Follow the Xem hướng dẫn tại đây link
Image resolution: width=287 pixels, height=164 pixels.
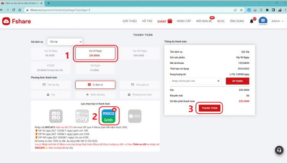(x=61, y=148)
